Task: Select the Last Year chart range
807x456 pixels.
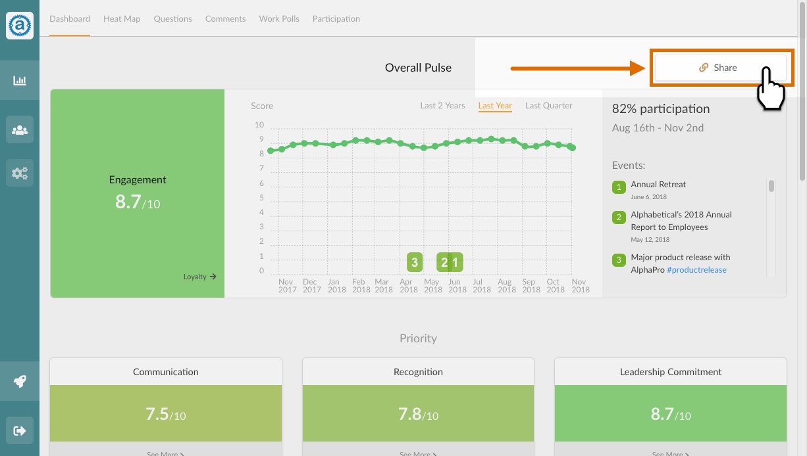Action: tap(495, 106)
